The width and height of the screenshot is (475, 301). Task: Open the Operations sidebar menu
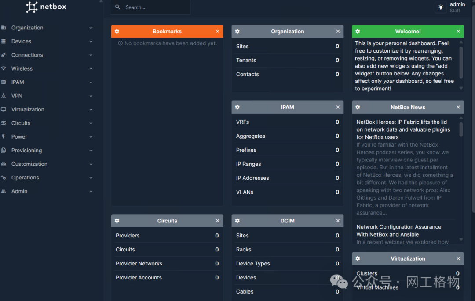tap(47, 178)
